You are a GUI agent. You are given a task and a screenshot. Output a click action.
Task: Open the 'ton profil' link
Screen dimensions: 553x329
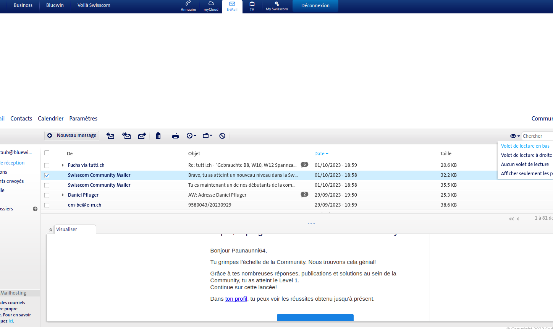point(236,299)
